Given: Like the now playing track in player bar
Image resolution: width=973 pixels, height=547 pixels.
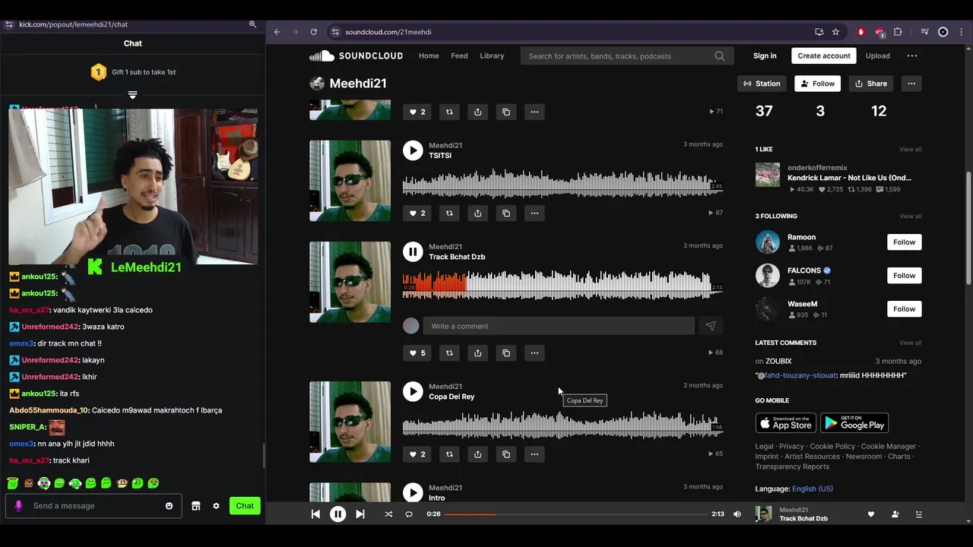Looking at the screenshot, I should pos(871,514).
